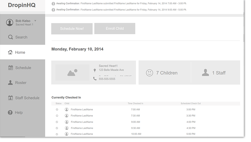The image size is (251, 142).
Task: Toggle status check for the 9:00 AM child
Action: coord(57,122)
